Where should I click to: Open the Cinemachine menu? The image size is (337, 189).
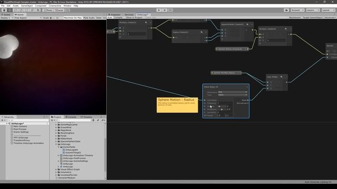click(x=55, y=6)
